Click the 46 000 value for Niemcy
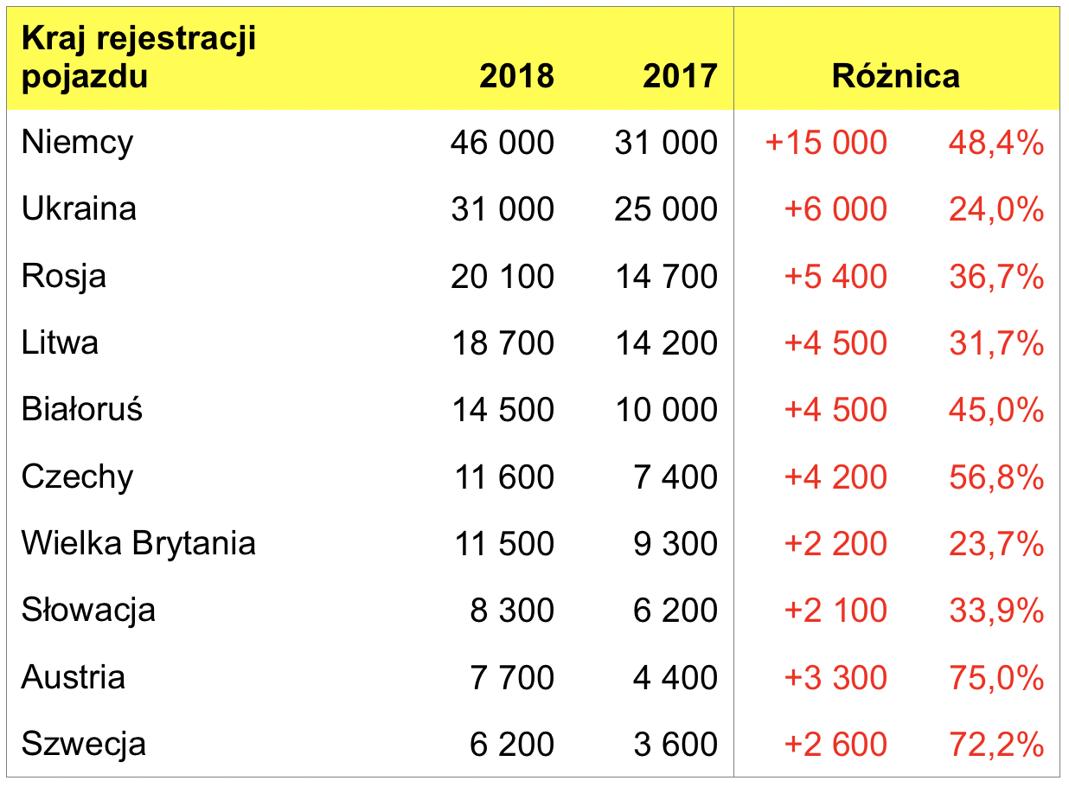The height and width of the screenshot is (787, 1069). [502, 143]
